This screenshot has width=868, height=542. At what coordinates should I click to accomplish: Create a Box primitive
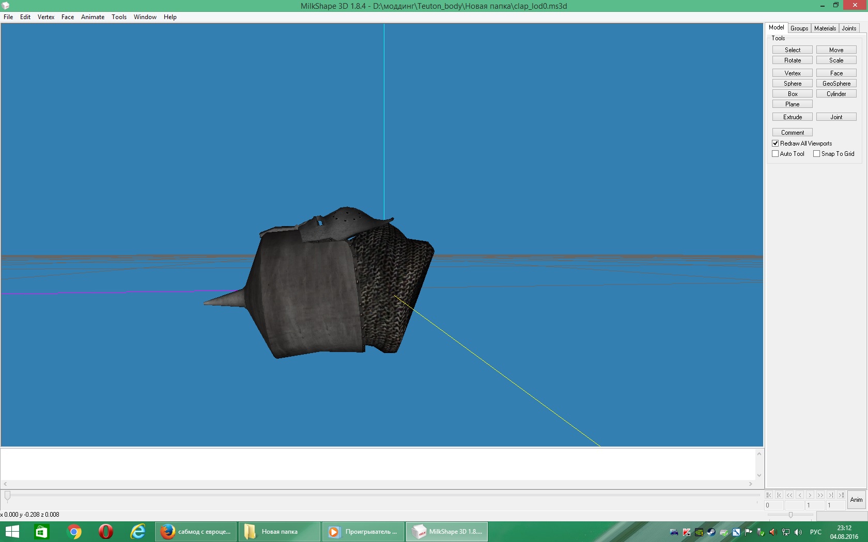pyautogui.click(x=792, y=94)
